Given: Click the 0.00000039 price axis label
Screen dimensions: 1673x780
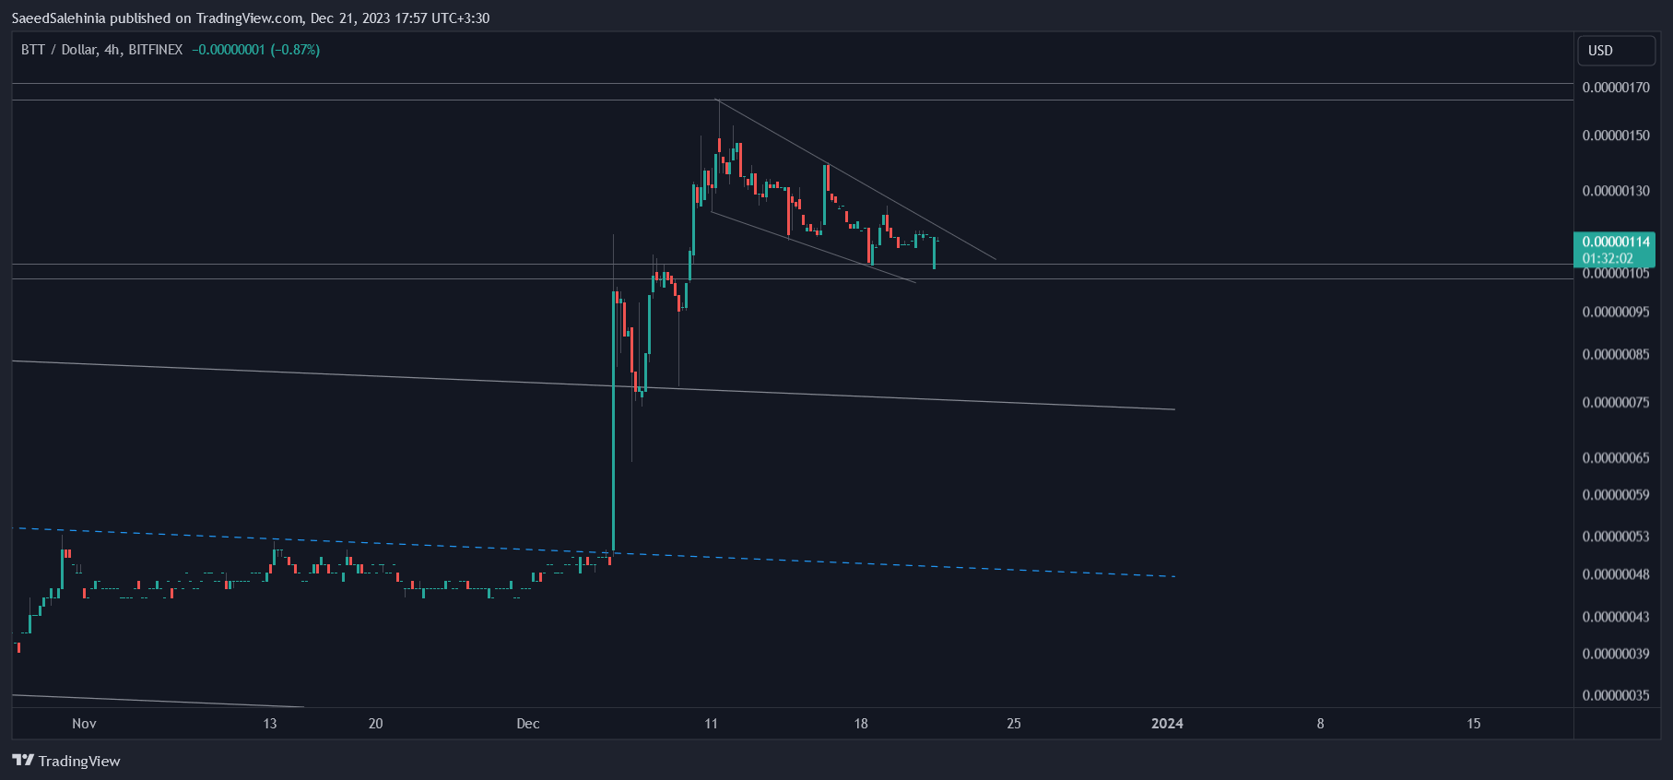Looking at the screenshot, I should click(1616, 654).
